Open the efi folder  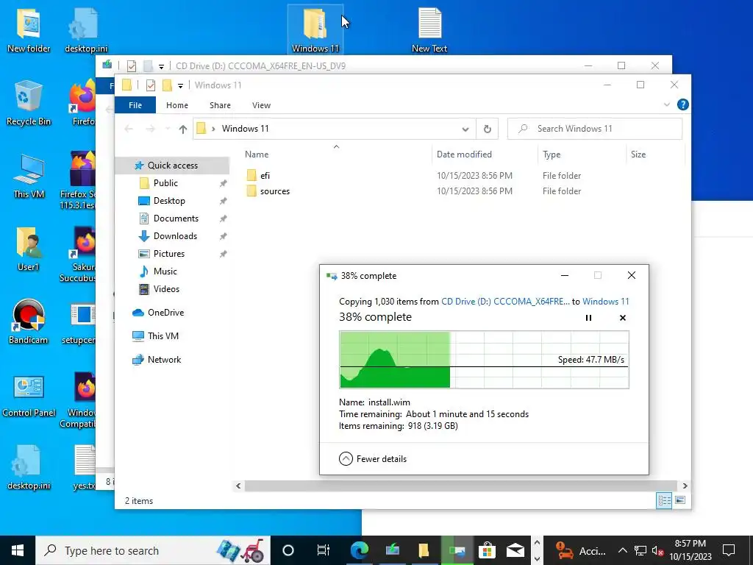click(265, 176)
